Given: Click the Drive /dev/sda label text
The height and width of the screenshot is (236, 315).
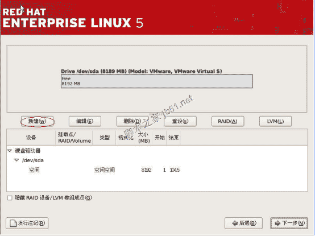Looking at the screenshot, I should (141, 71).
